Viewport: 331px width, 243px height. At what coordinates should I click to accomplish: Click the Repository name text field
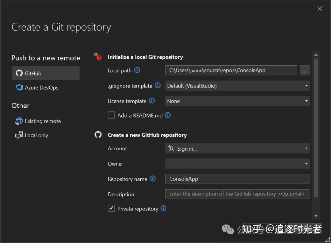point(237,179)
